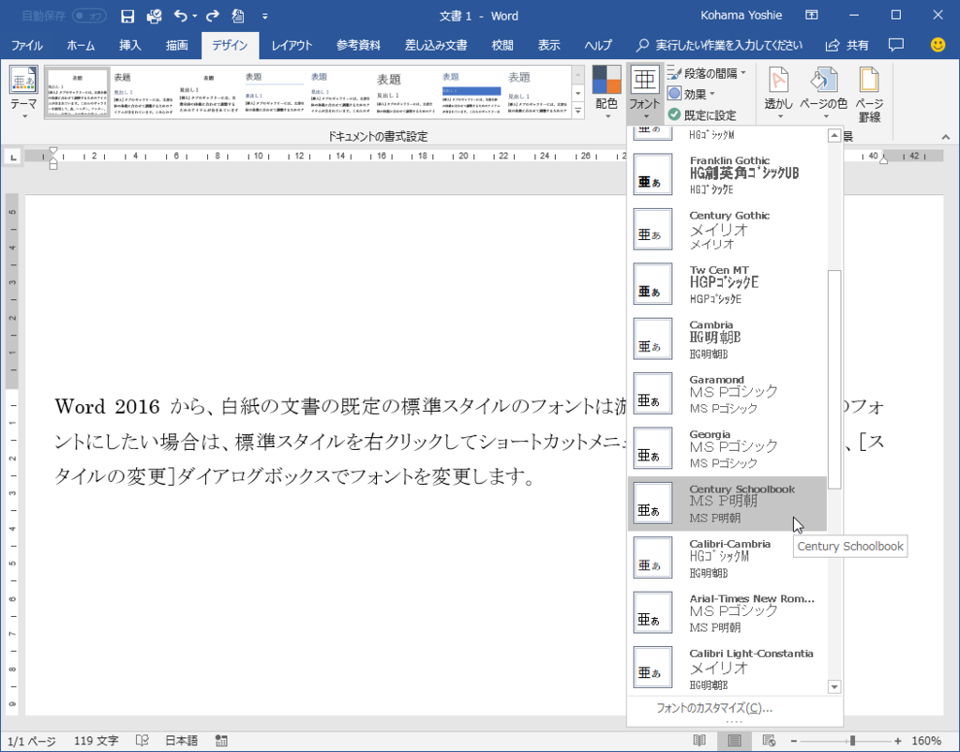Select the Garamond font theme
This screenshot has width=960, height=752.
point(727,393)
